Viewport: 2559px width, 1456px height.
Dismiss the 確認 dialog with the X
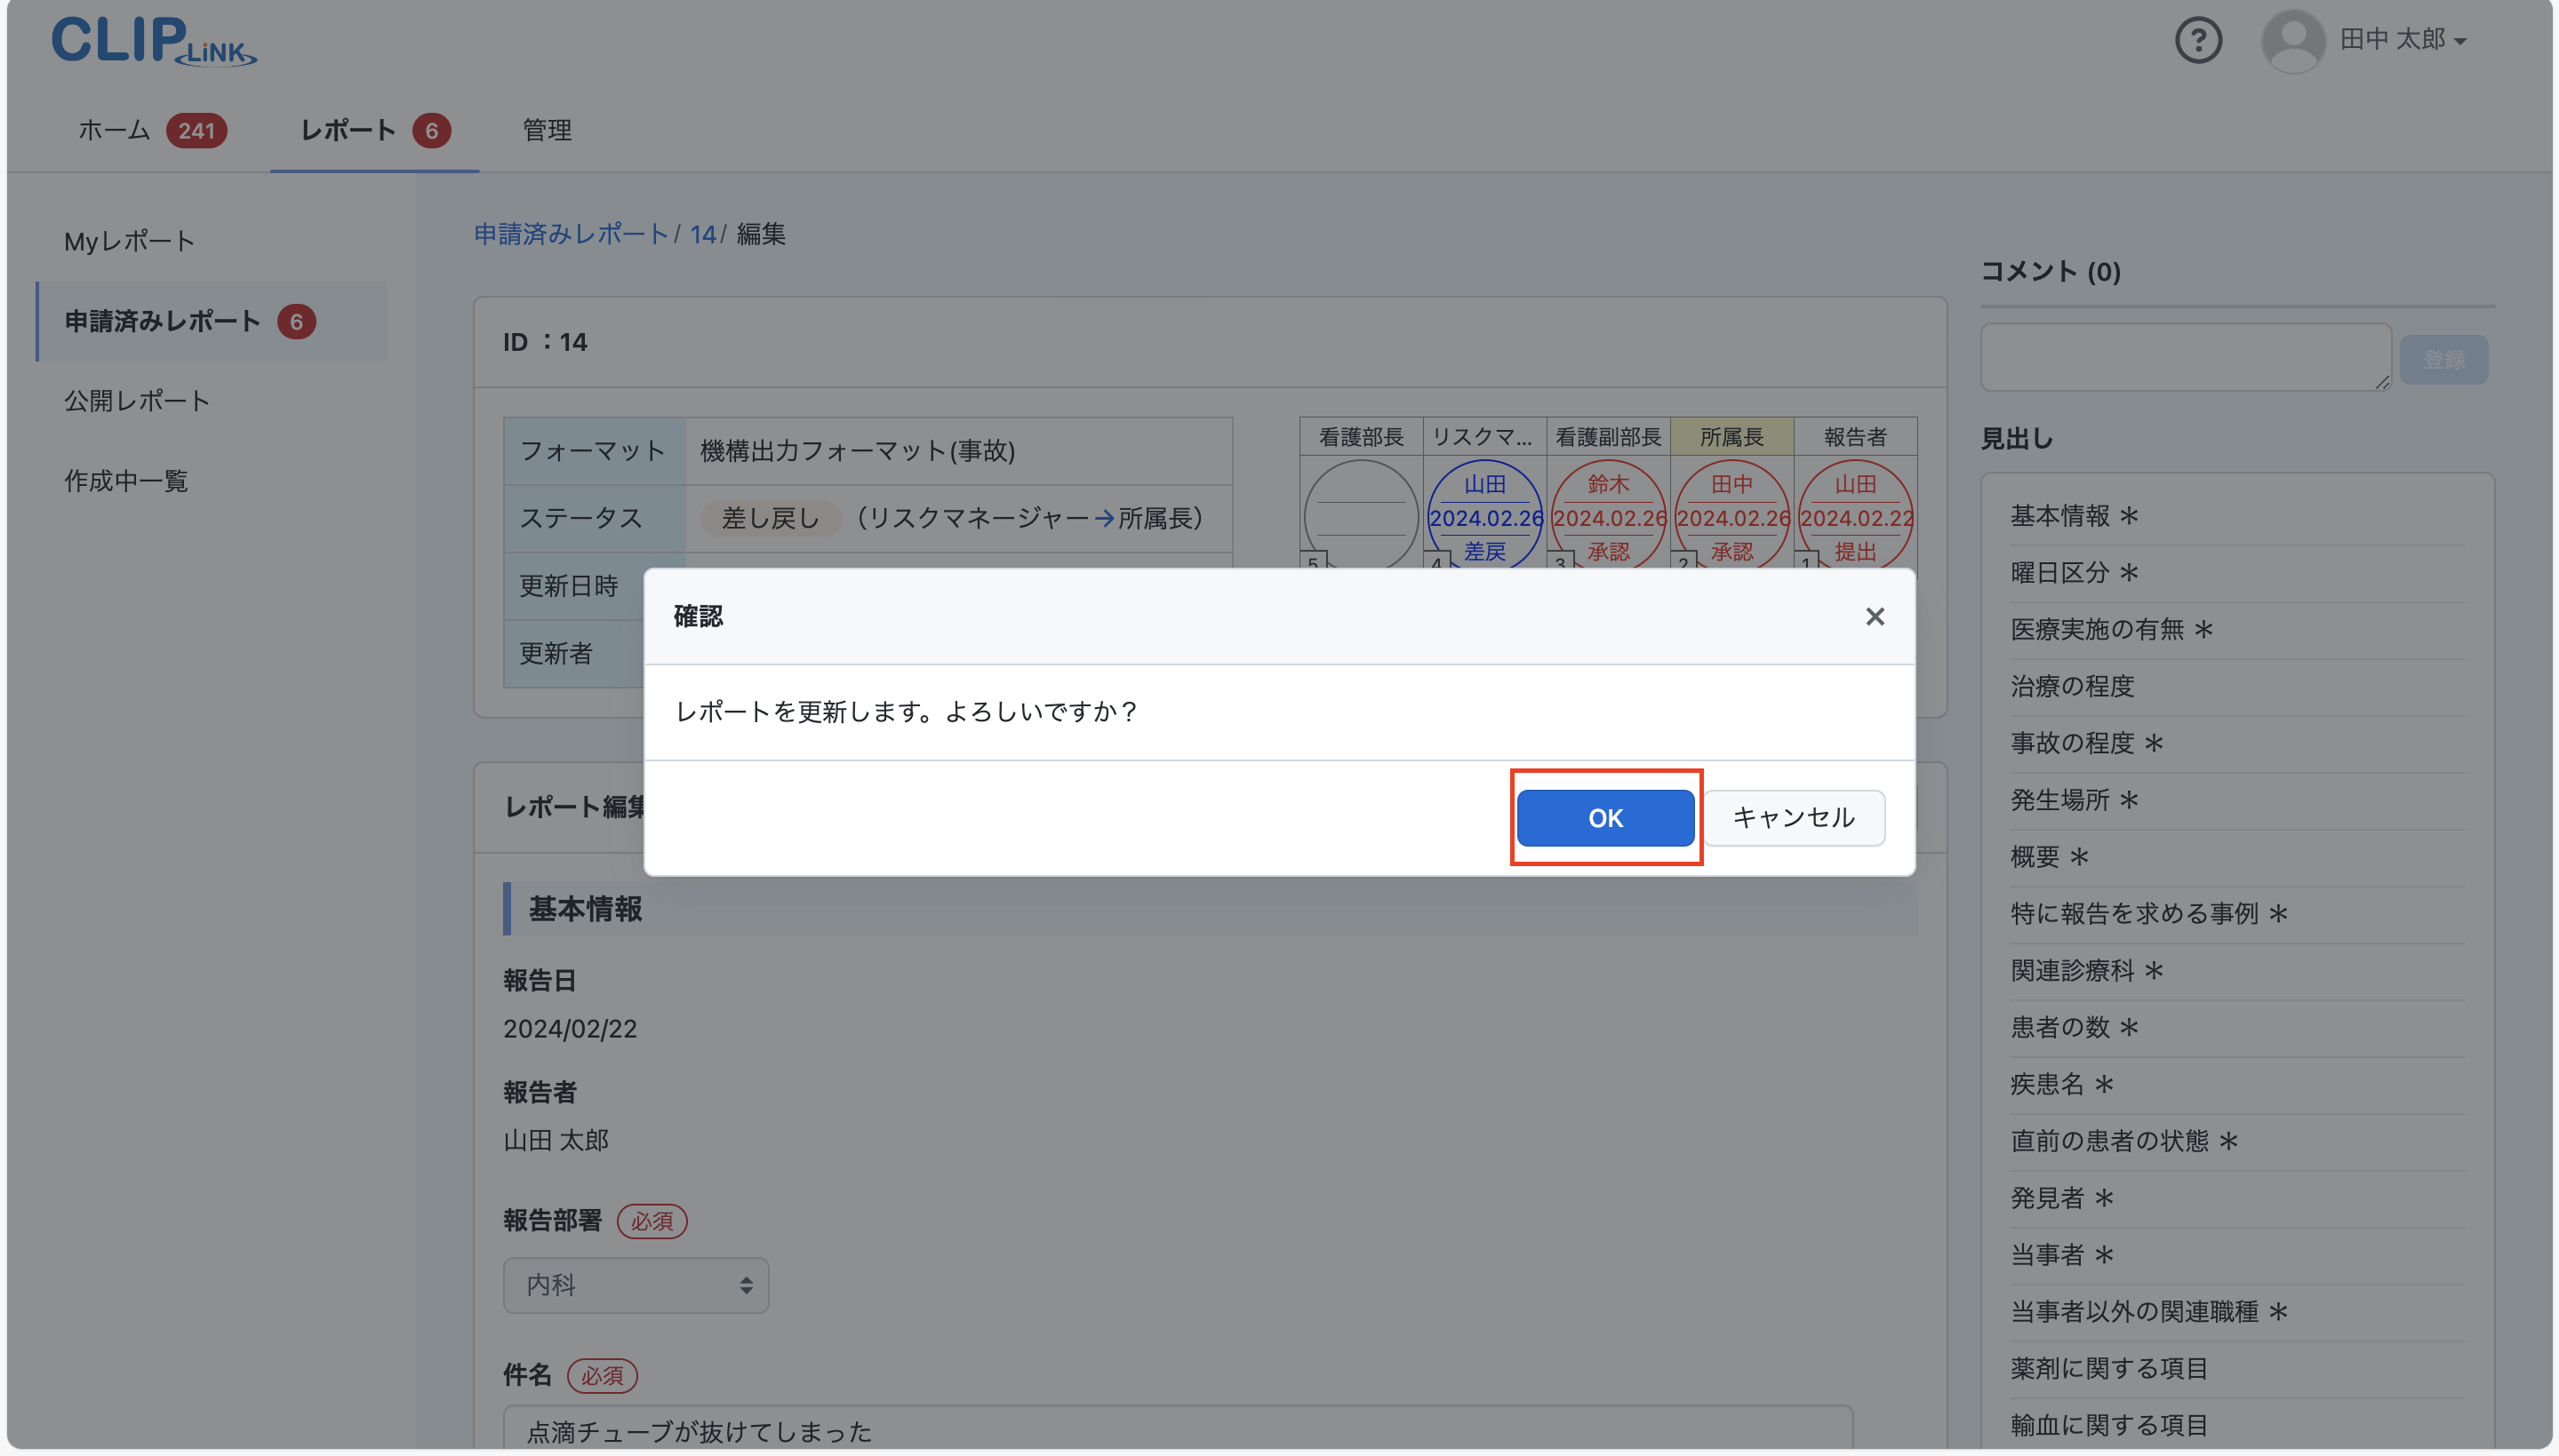[1873, 616]
